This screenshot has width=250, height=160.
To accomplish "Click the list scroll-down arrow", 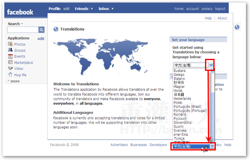I will (x=212, y=146).
